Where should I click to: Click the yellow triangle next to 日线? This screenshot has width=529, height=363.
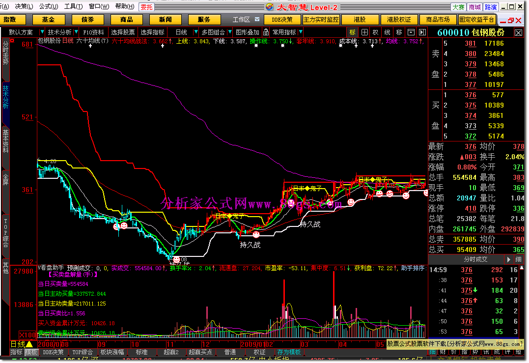tap(29, 344)
